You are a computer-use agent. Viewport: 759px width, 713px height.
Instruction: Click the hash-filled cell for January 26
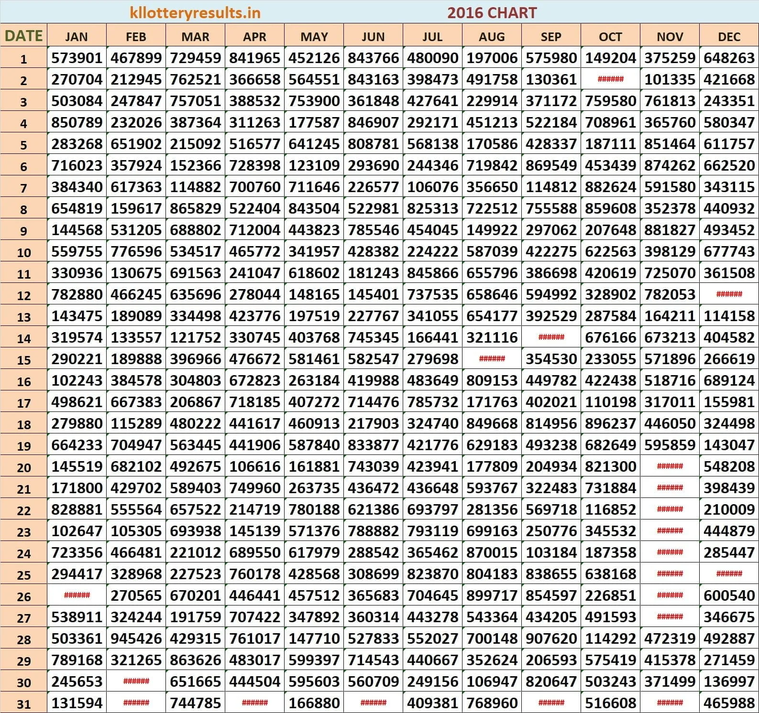[77, 595]
